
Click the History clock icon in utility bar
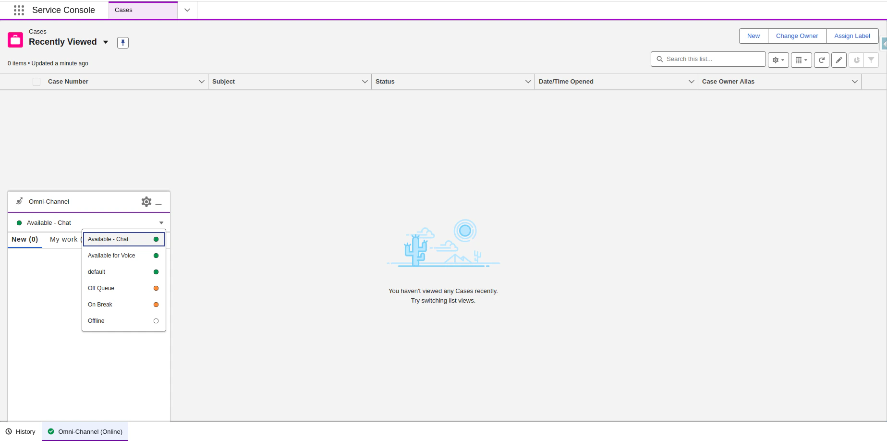pos(9,431)
